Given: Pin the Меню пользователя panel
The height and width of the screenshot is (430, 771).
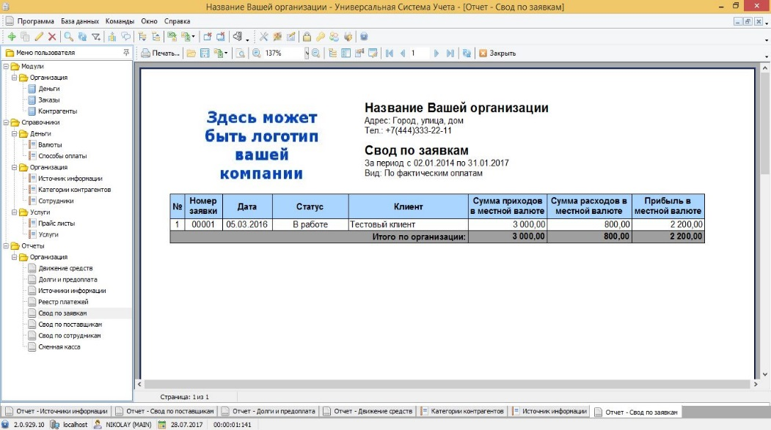Looking at the screenshot, I should click(x=126, y=53).
